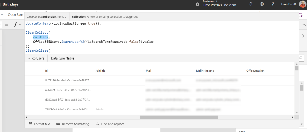Screen dimensions: 307x132
Task: Click the Remove formatting icon
Action: coord(58,124)
